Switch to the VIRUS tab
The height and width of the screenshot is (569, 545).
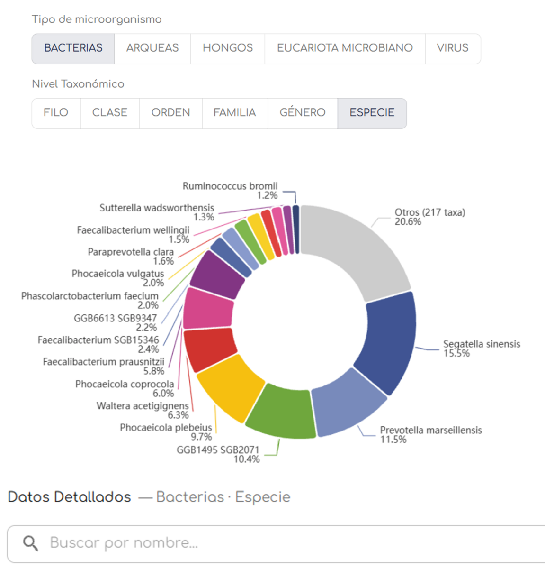coord(453,48)
